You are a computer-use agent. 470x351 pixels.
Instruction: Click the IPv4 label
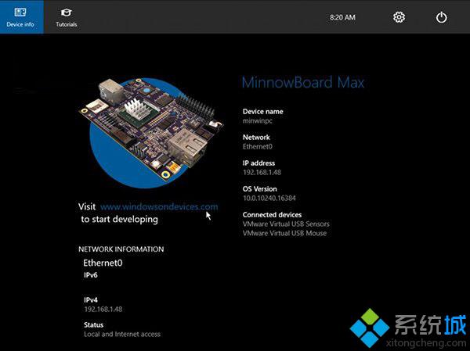click(x=91, y=300)
